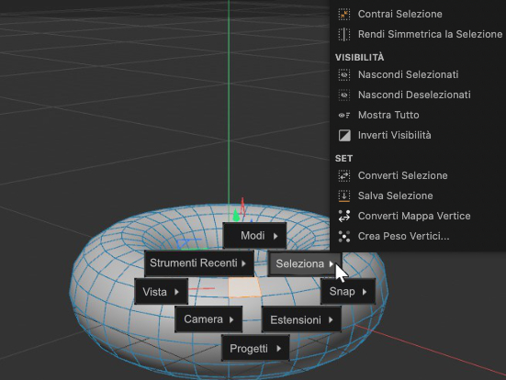This screenshot has width=506, height=380.
Task: Click the Seleziona menu button
Action: point(305,263)
